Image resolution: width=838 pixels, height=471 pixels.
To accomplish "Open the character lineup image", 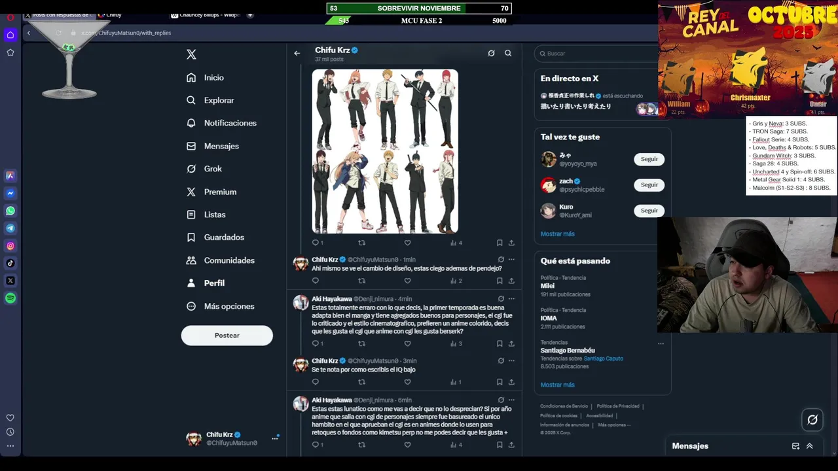I will (x=385, y=151).
